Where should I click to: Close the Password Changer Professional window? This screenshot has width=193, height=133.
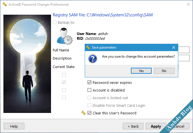(x=188, y=4)
